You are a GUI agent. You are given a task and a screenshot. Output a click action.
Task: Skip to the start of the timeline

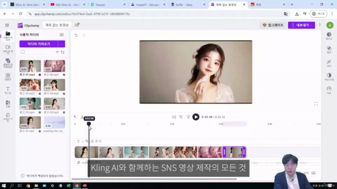174,117
